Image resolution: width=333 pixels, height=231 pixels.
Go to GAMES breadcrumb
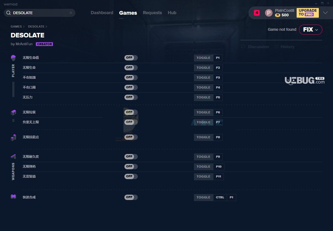[16, 26]
